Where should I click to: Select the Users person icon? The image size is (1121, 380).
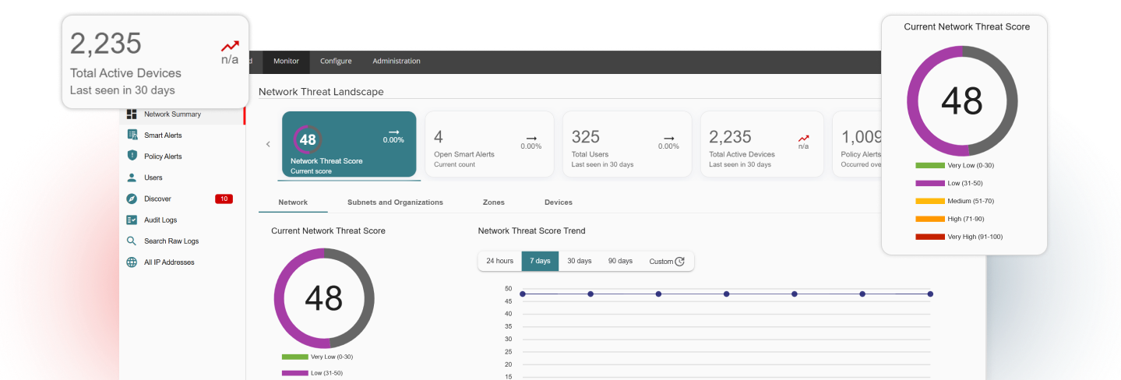coord(132,178)
